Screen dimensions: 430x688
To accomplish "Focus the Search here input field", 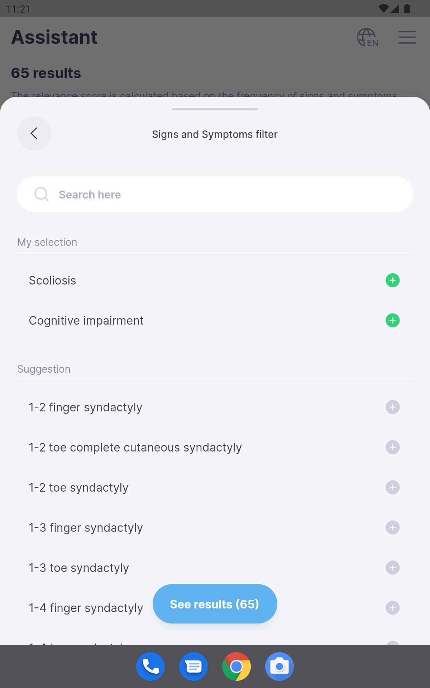I will coord(229,194).
